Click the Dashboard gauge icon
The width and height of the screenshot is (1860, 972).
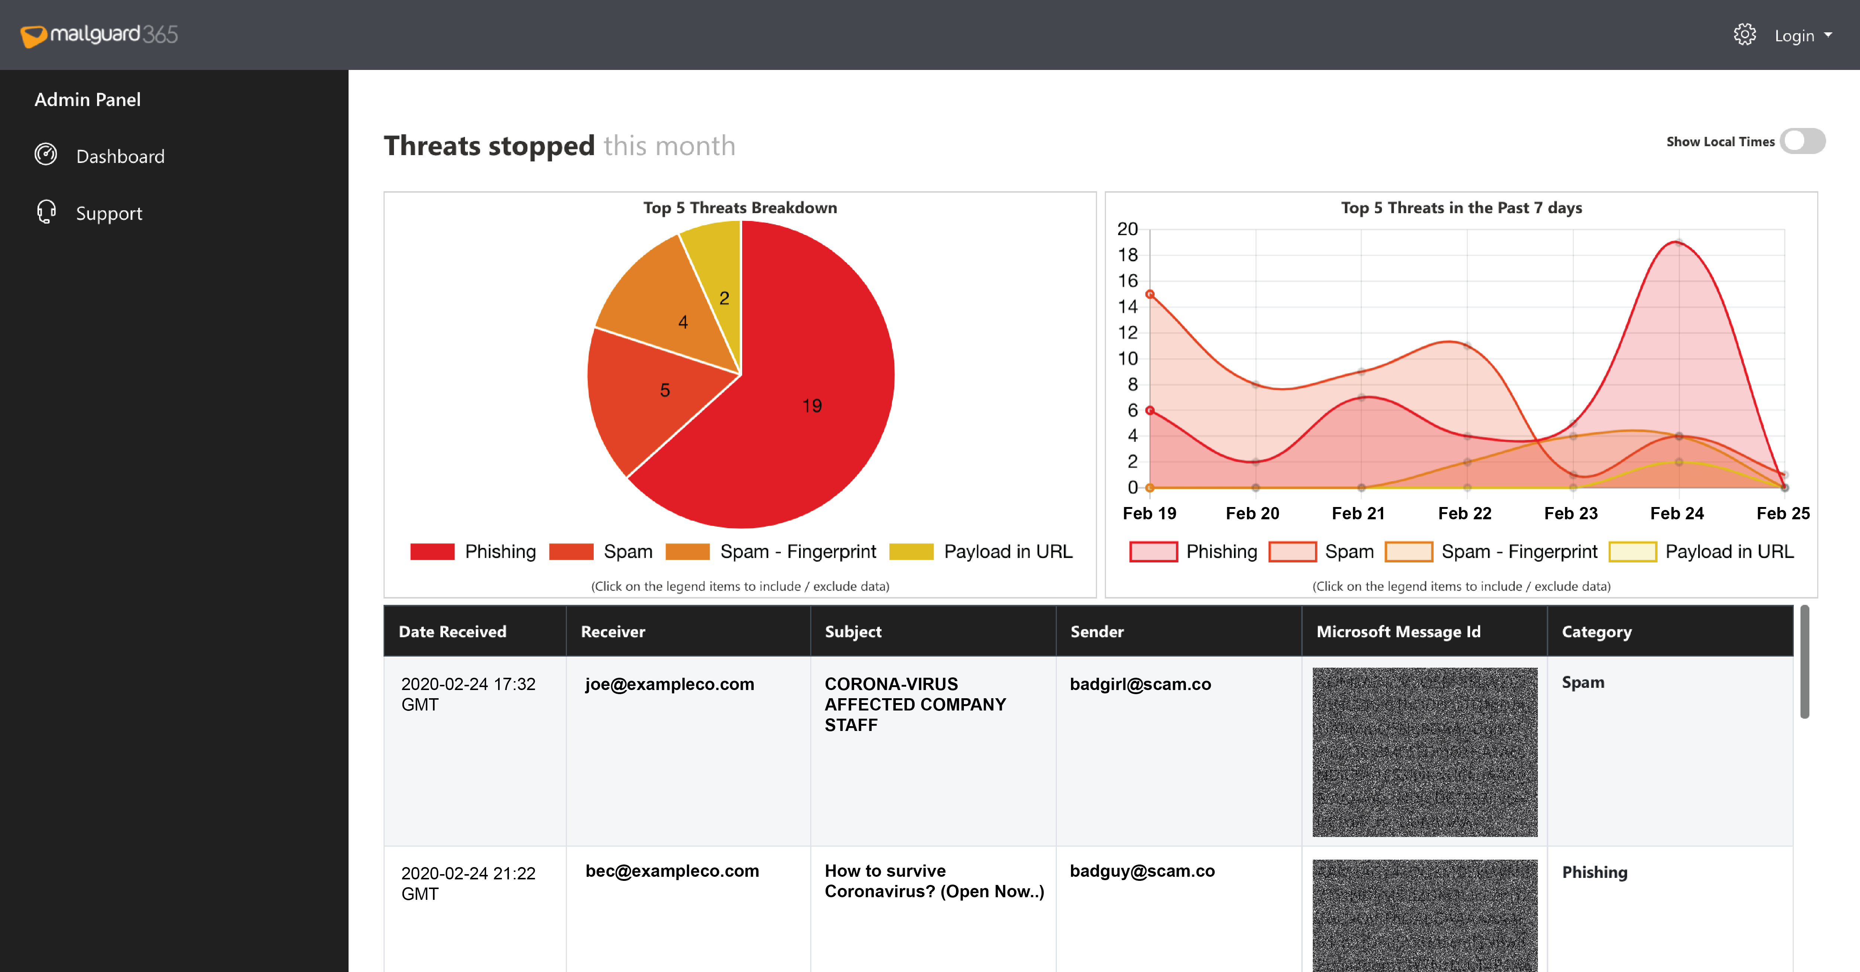(45, 154)
